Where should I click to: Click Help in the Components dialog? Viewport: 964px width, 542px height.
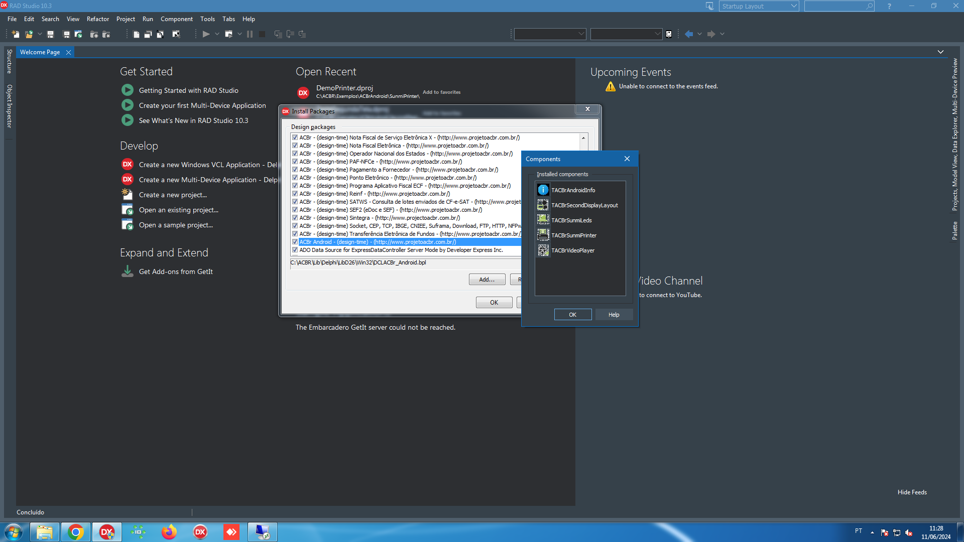[x=614, y=315]
